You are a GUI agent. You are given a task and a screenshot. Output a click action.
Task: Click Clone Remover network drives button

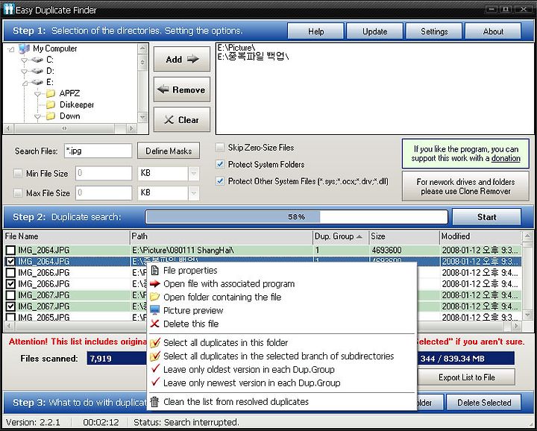click(465, 186)
